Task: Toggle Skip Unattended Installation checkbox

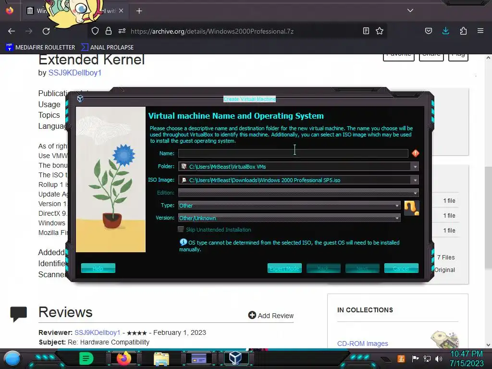Action: click(181, 229)
